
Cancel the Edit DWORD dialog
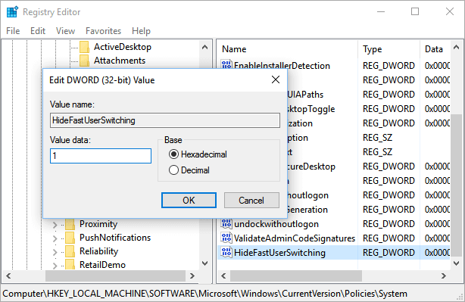pos(251,201)
